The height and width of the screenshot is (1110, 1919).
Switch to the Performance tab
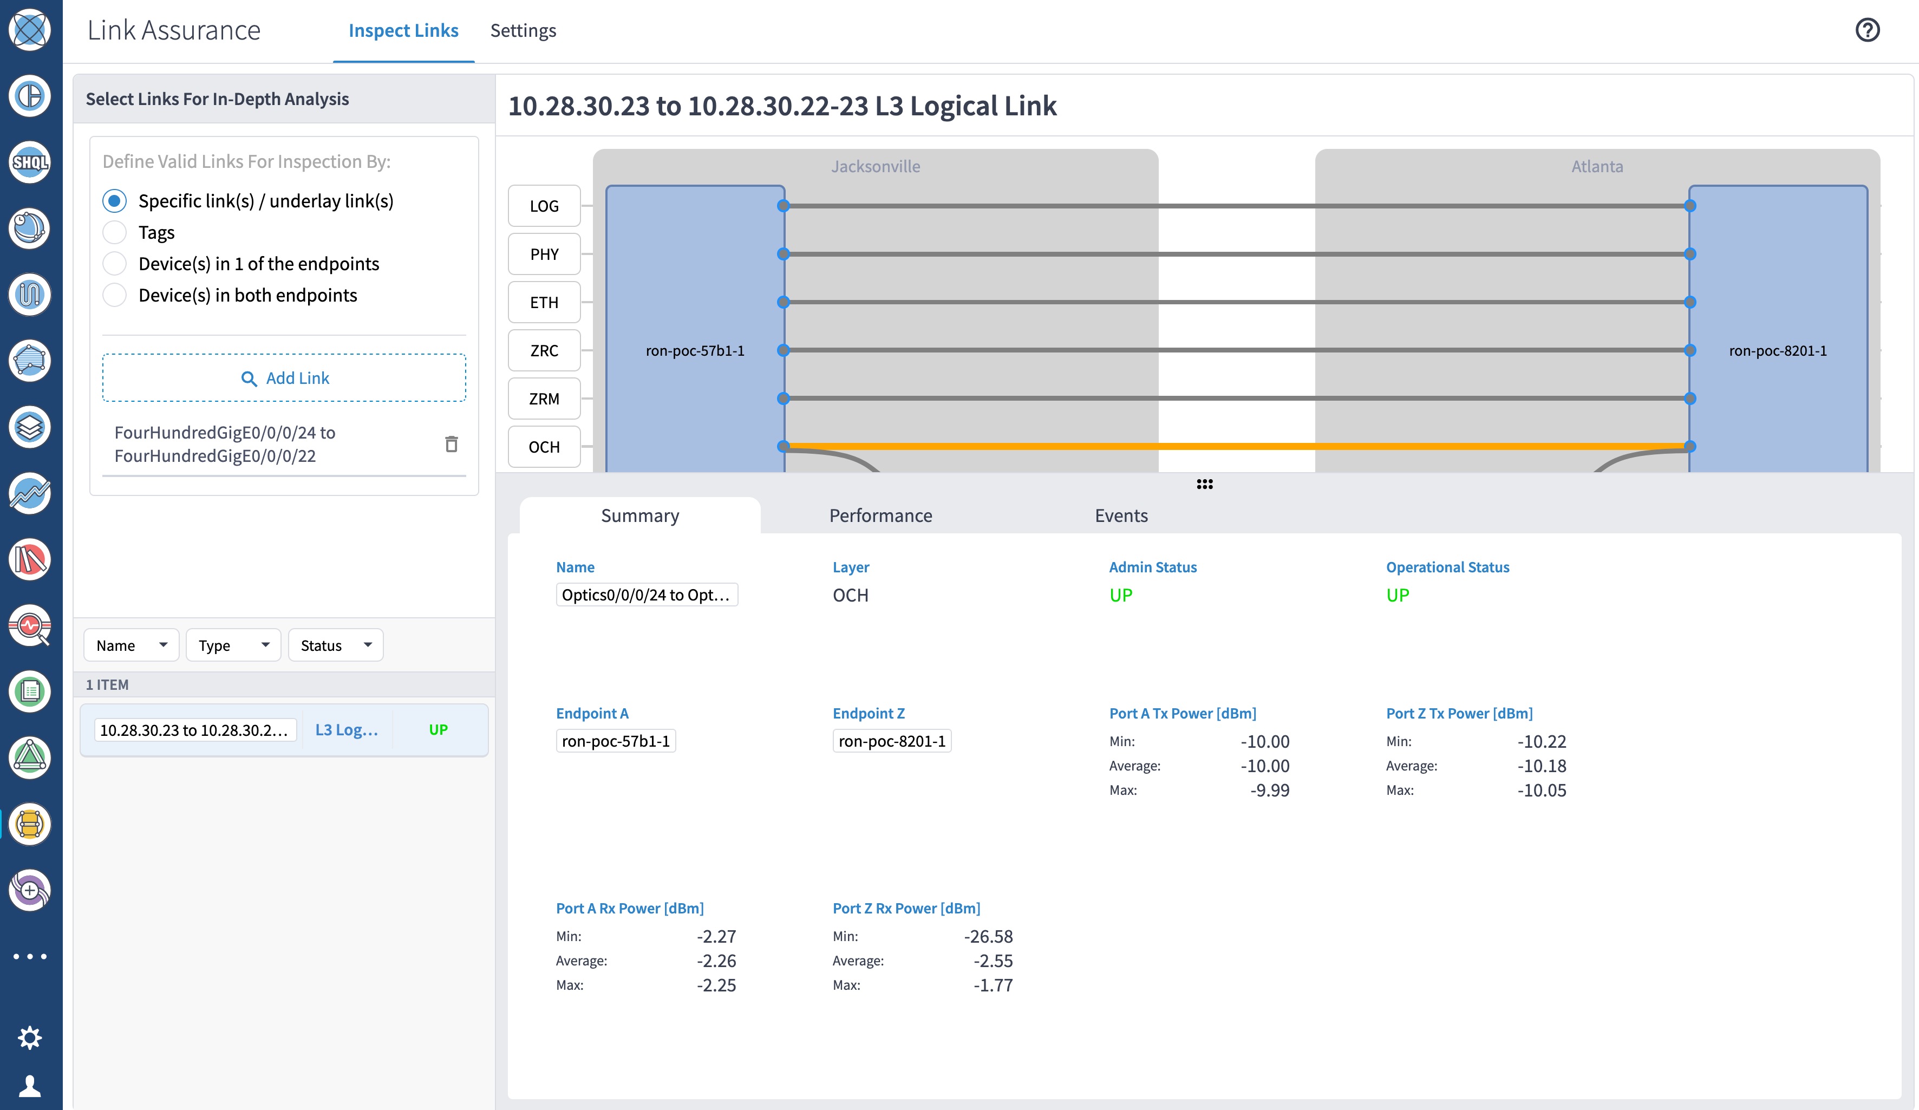tap(880, 515)
